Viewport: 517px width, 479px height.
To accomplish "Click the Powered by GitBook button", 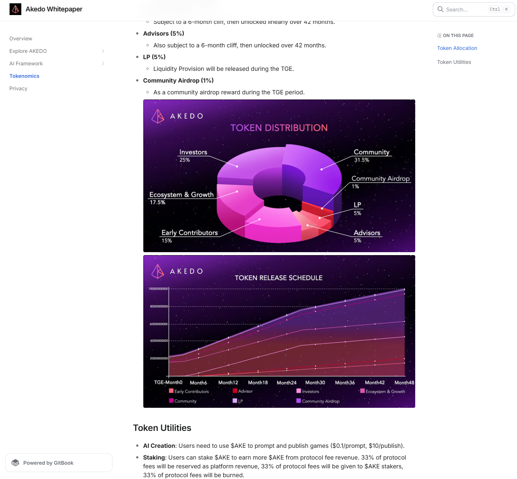I will [59, 463].
